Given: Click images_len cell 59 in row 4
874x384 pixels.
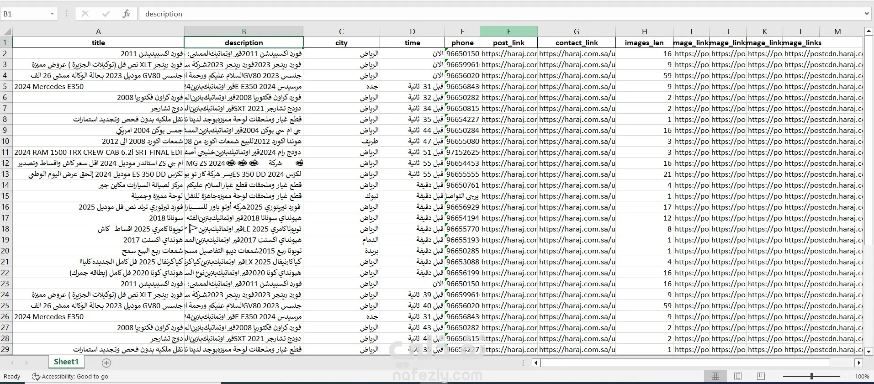Looking at the screenshot, I should tap(644, 75).
